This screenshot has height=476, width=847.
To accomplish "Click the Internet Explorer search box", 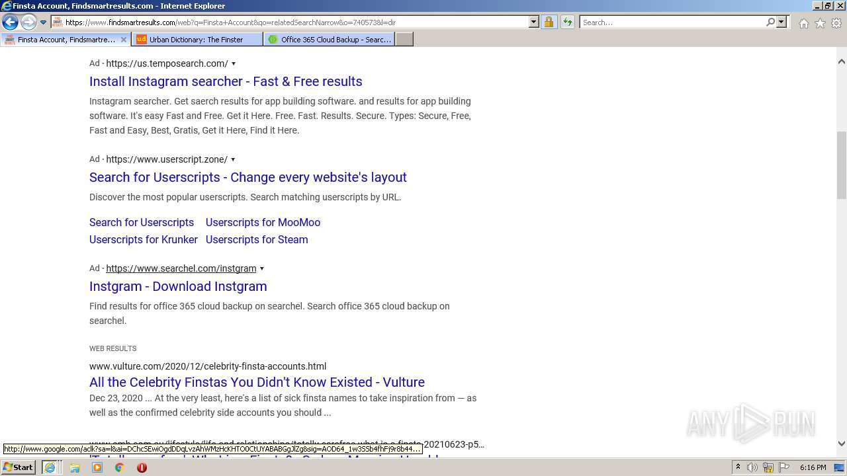I will click(x=672, y=22).
